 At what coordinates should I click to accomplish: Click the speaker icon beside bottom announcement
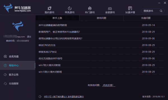[x=40, y=97]
